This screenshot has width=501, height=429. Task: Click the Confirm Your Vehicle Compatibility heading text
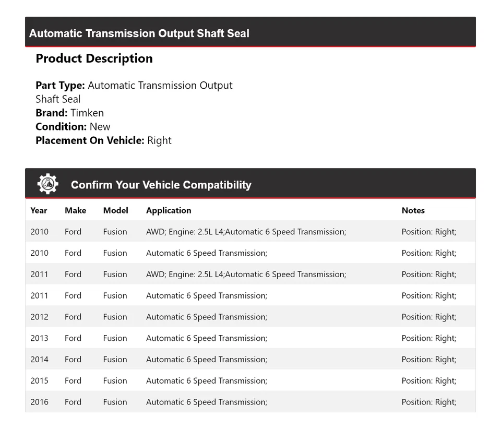[x=161, y=185]
